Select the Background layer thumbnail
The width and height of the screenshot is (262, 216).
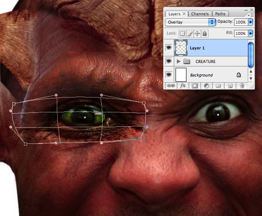coord(181,75)
